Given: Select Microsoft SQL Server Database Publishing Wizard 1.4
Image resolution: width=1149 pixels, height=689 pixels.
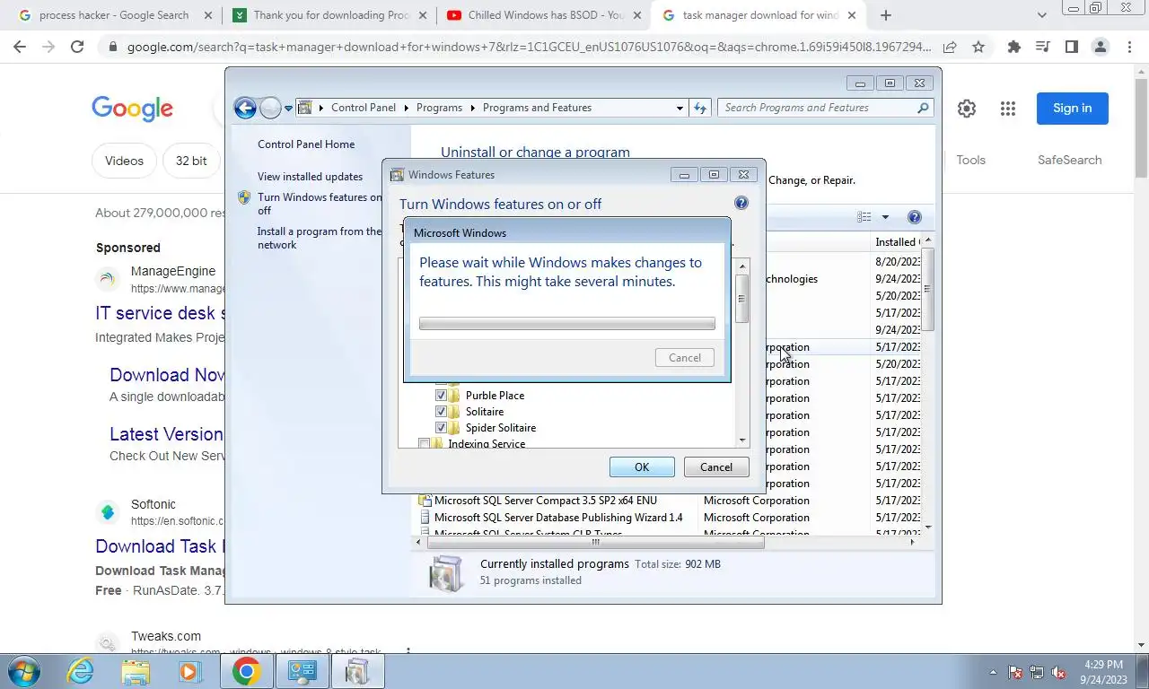Looking at the screenshot, I should [x=558, y=518].
